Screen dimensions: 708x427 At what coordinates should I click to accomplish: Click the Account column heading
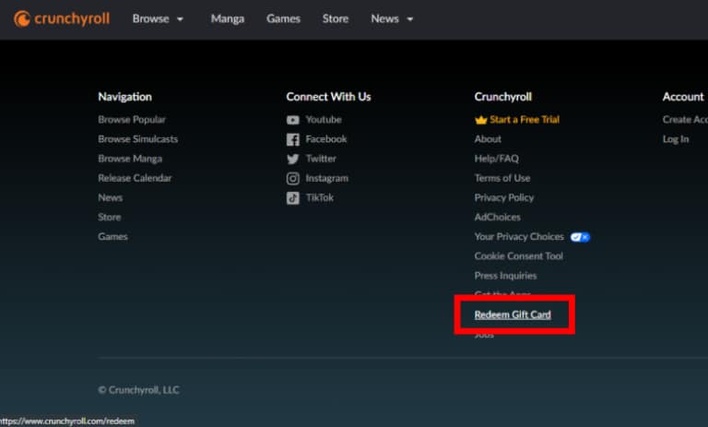coord(683,97)
